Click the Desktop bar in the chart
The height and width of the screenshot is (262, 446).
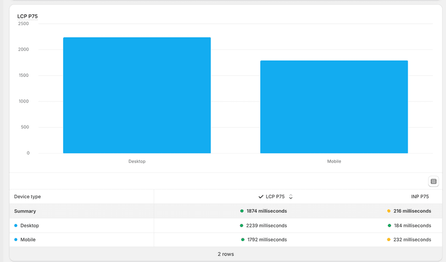click(137, 96)
